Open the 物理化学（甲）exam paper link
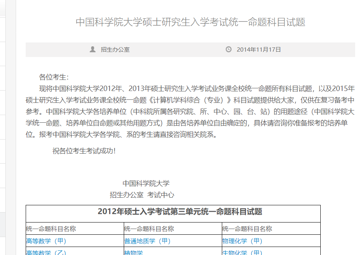The height and width of the screenshot is (255, 359). pyautogui.click(x=242, y=241)
